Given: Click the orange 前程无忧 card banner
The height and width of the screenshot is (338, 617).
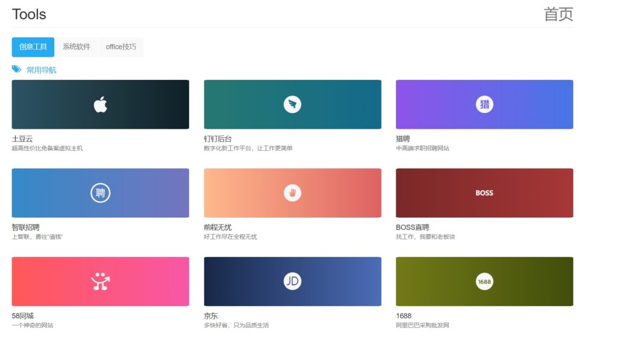Looking at the screenshot, I should (292, 192).
